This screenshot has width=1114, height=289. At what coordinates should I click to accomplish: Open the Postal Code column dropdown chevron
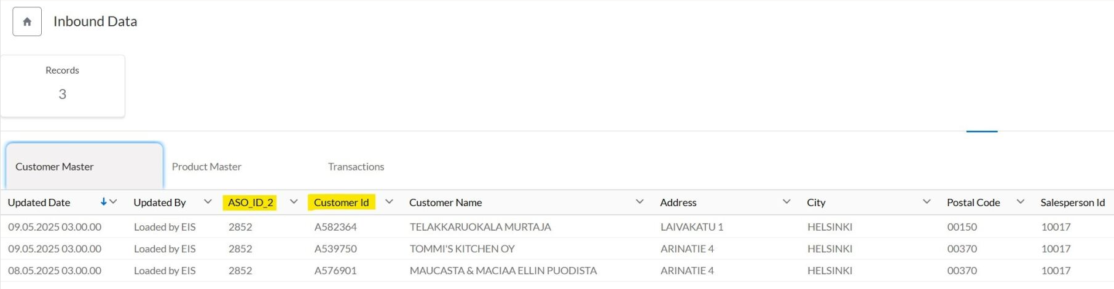[1021, 202]
